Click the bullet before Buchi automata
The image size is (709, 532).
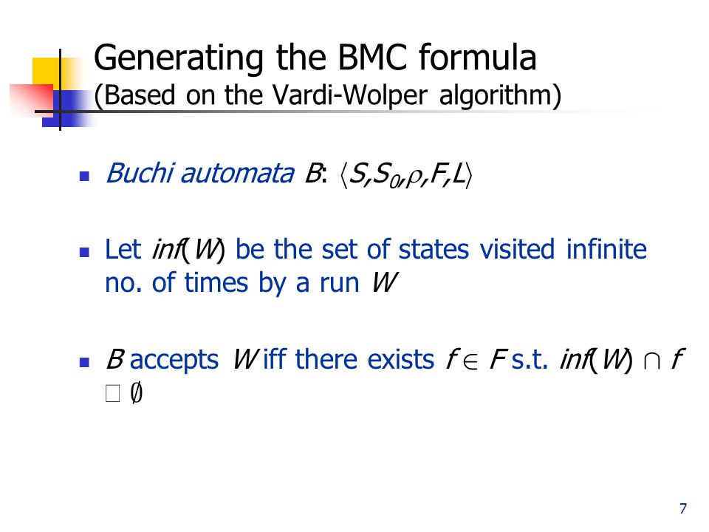(x=84, y=176)
